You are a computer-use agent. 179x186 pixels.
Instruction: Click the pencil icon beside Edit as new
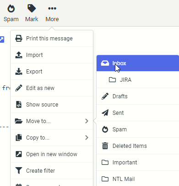19,88
